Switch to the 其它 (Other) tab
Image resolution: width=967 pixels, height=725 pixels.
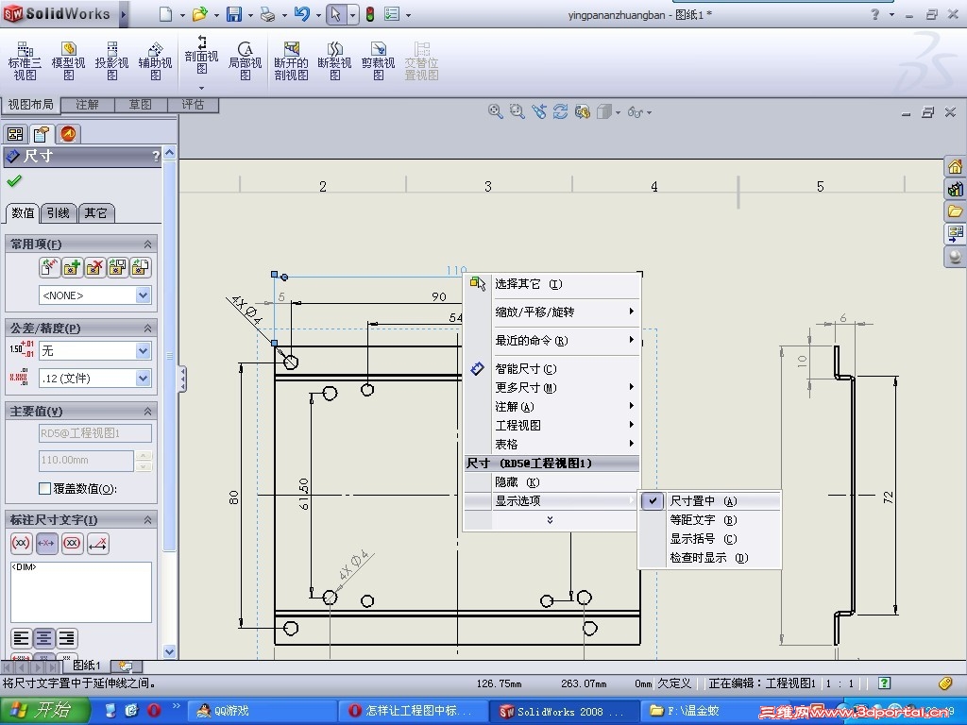click(x=95, y=212)
